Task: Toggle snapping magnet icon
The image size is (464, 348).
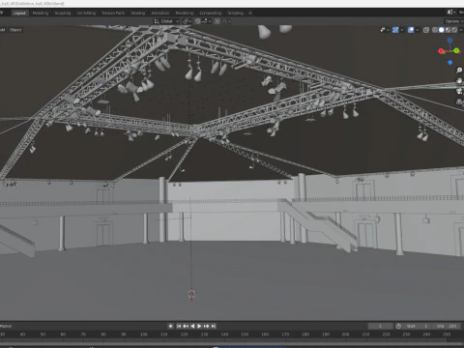Action: pos(197,21)
